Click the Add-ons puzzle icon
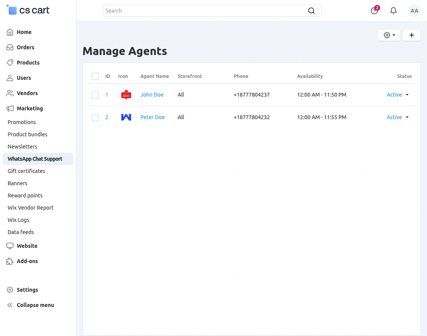This screenshot has width=427, height=336. point(10,261)
